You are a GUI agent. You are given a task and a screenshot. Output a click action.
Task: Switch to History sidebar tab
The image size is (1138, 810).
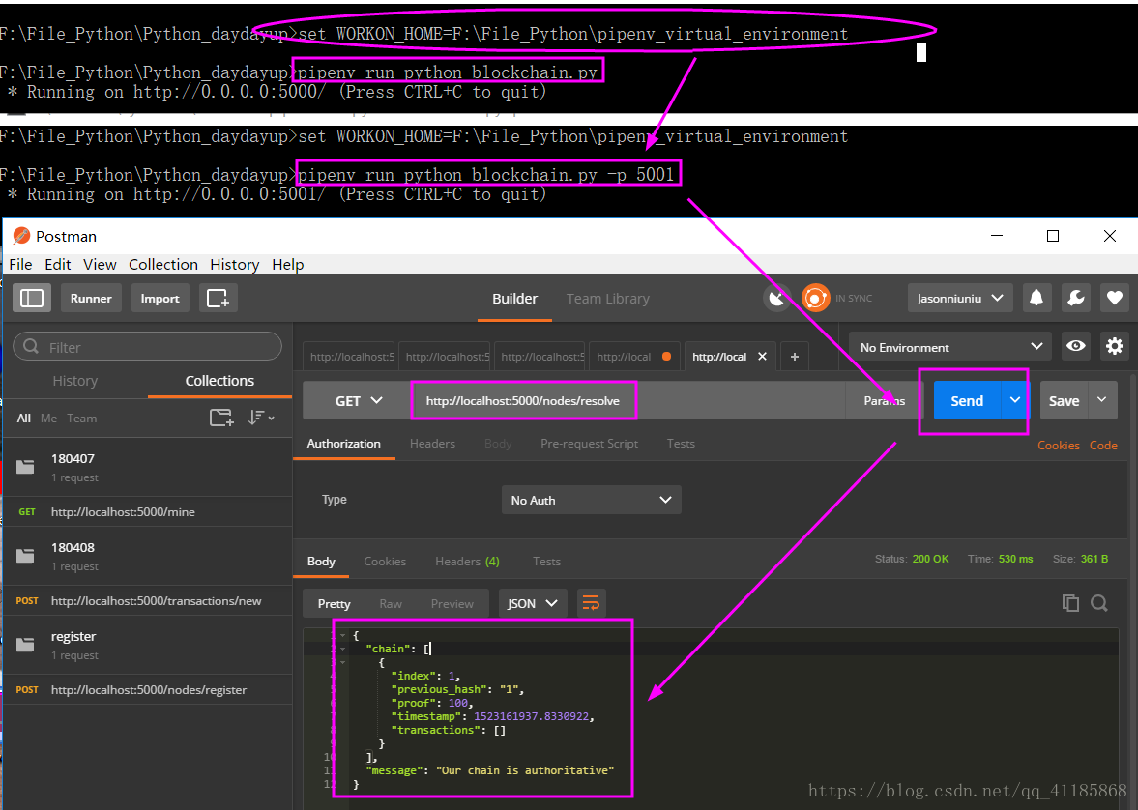pos(74,380)
